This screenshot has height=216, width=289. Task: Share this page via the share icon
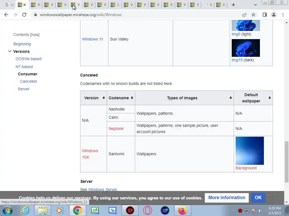click(x=244, y=15)
